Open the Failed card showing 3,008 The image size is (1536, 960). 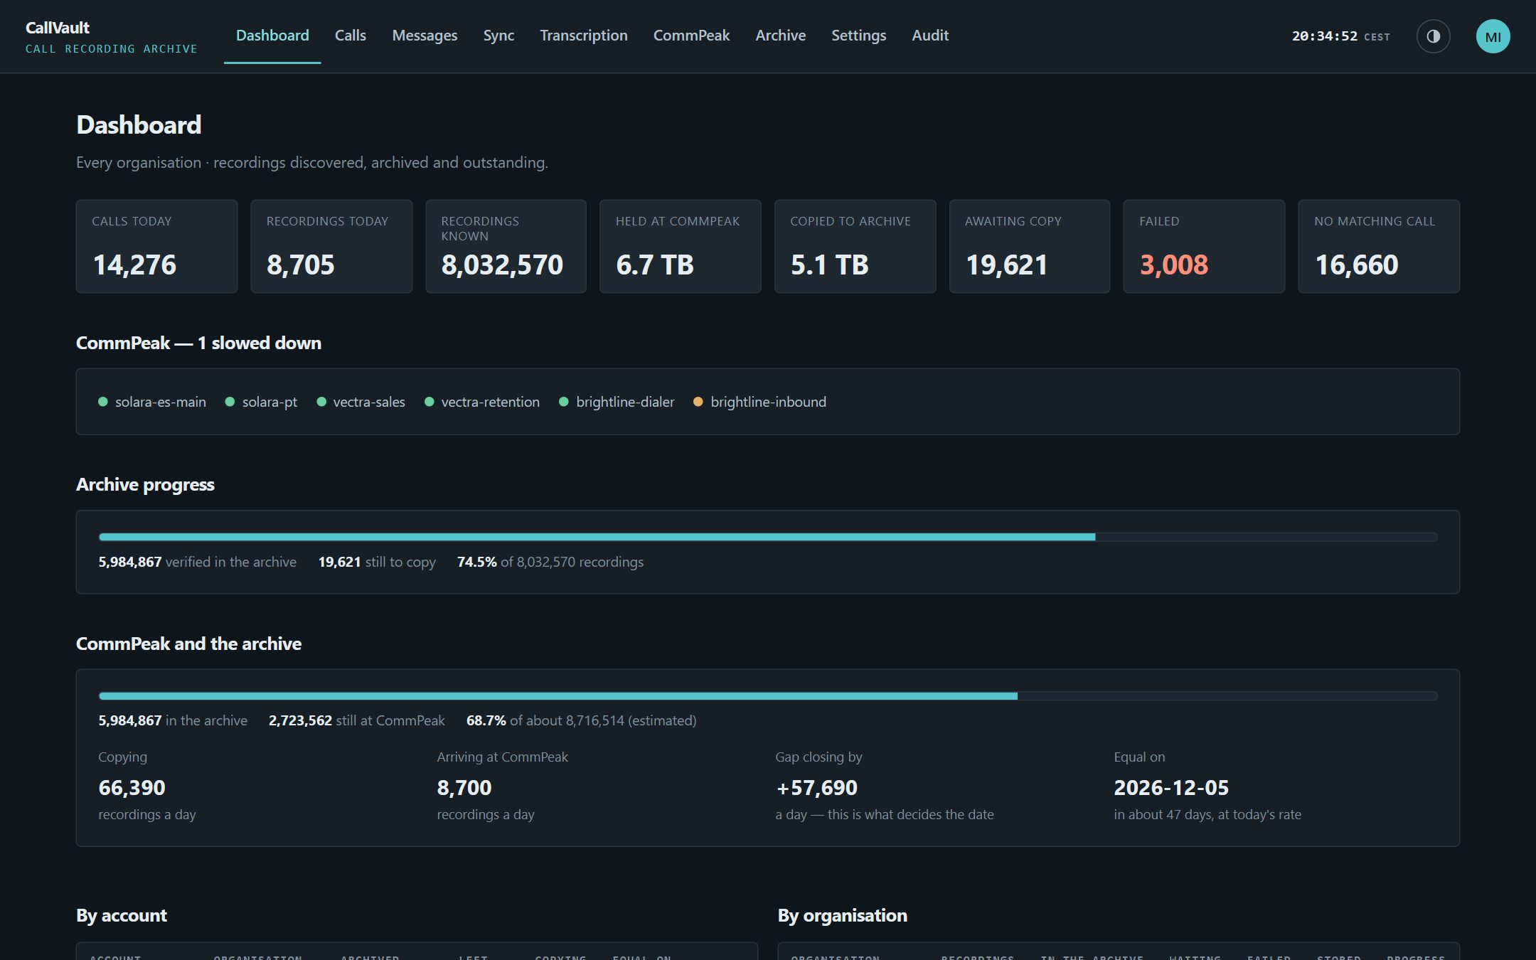[1204, 246]
